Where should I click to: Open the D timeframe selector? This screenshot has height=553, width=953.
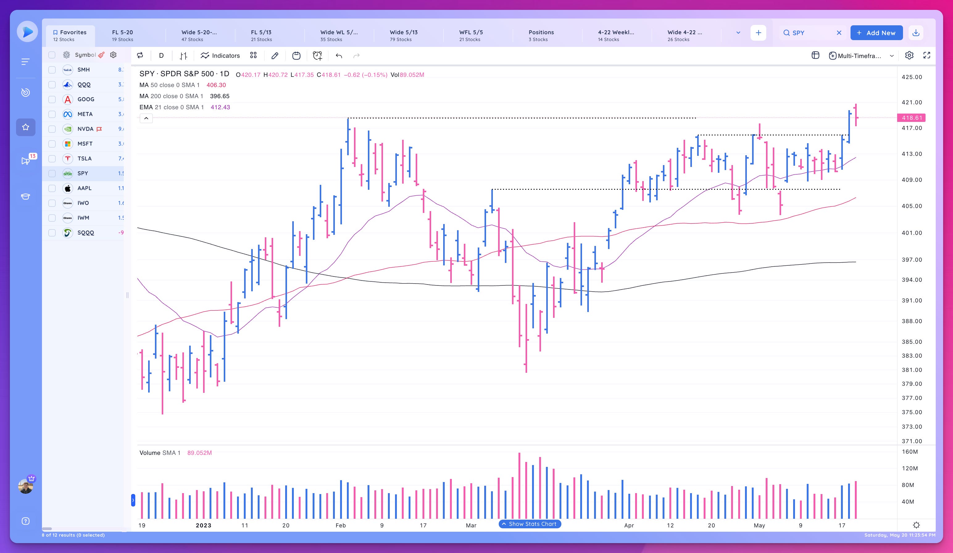[x=161, y=56]
